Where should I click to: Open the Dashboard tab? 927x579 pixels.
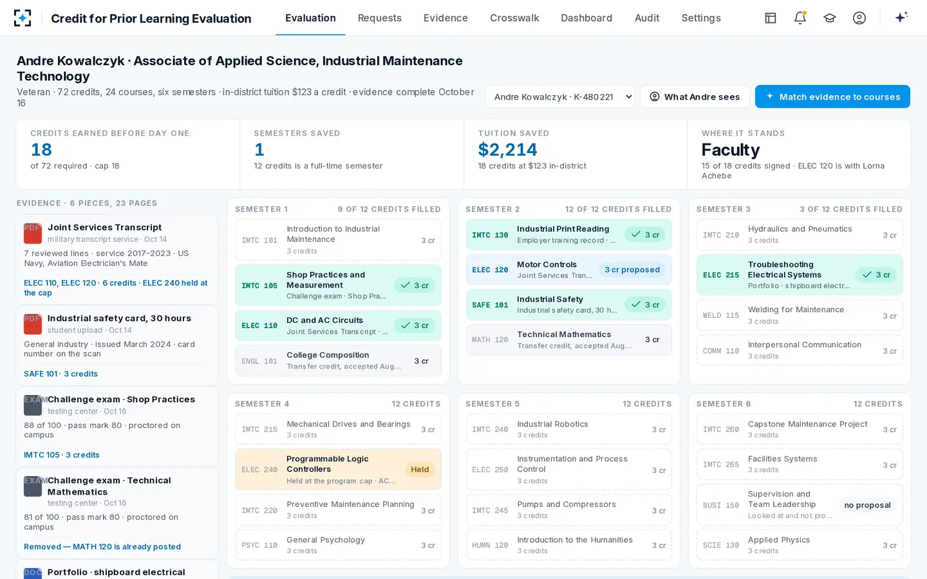point(586,18)
